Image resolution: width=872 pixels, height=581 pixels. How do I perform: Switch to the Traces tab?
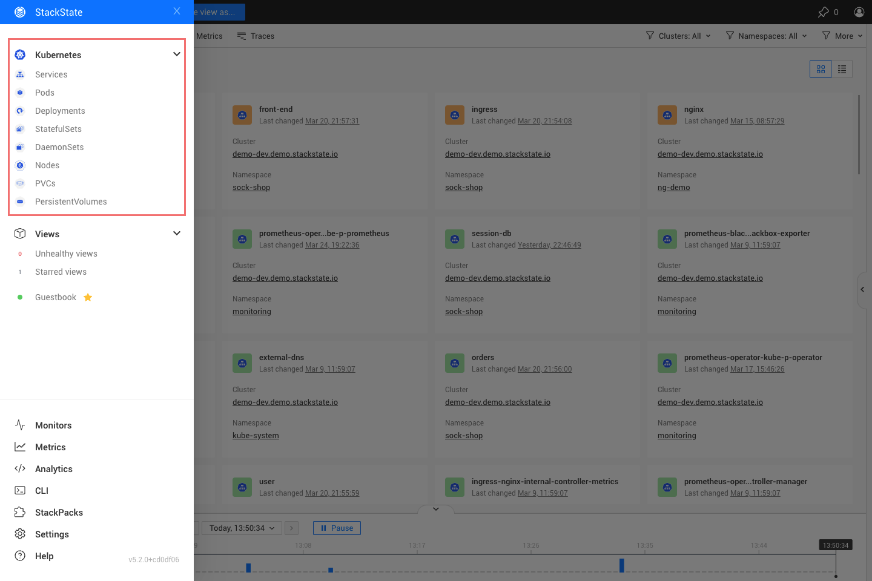point(256,36)
